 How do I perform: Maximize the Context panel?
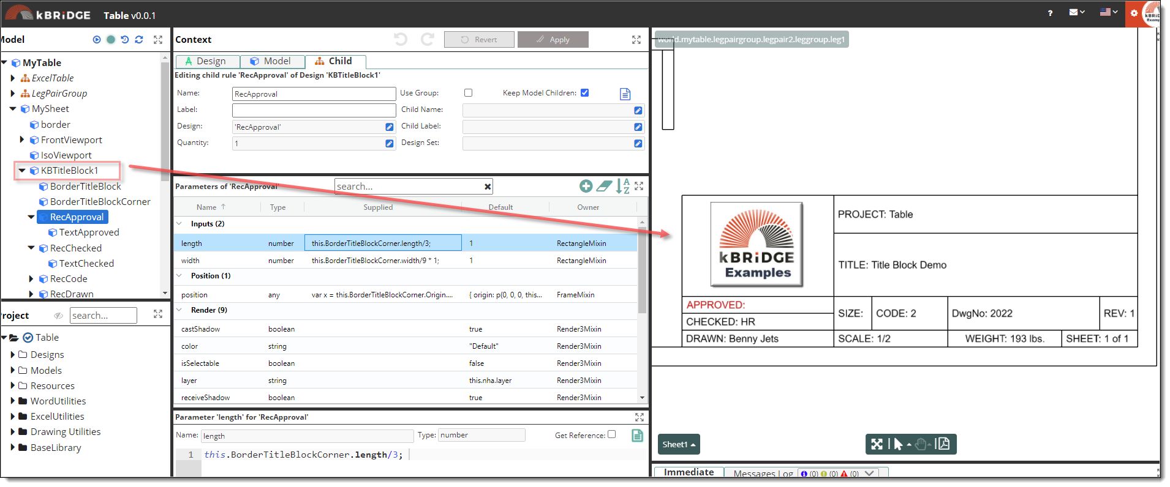pyautogui.click(x=636, y=40)
